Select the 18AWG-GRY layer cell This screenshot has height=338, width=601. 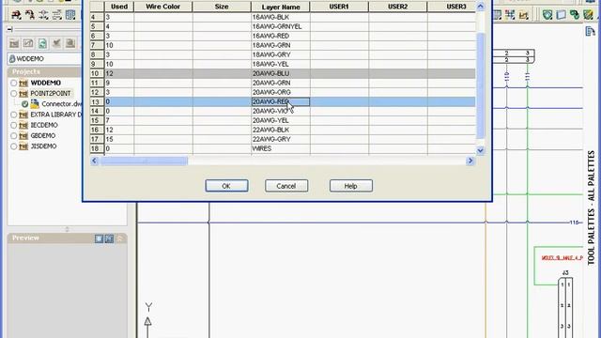281,54
